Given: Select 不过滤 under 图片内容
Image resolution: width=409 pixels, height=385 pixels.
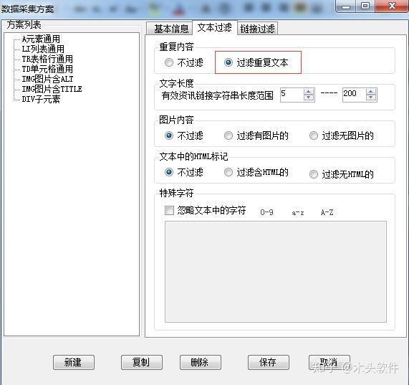Looking at the screenshot, I should [x=184, y=136].
